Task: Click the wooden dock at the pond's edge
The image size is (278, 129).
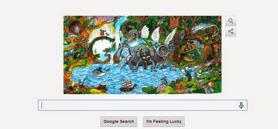Action: (x=101, y=87)
